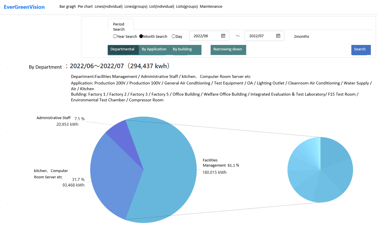Image resolution: width=378 pixels, height=225 pixels.
Task: Go to Lines(groups) page
Action: point(136,6)
